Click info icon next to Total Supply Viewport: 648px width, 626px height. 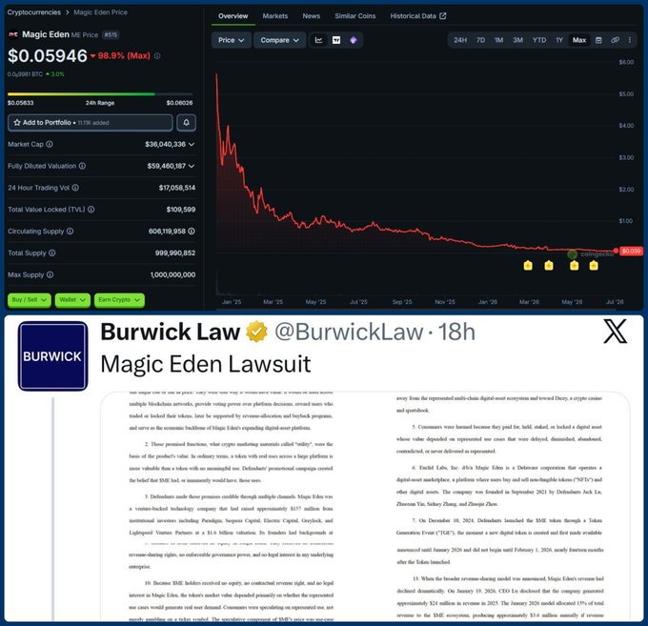pyautogui.click(x=52, y=252)
